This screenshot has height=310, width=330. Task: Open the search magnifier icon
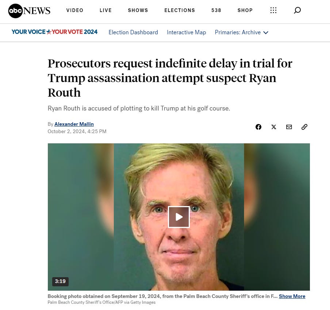(297, 10)
